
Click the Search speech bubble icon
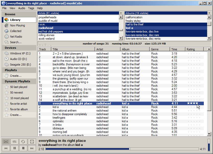[6, 42]
